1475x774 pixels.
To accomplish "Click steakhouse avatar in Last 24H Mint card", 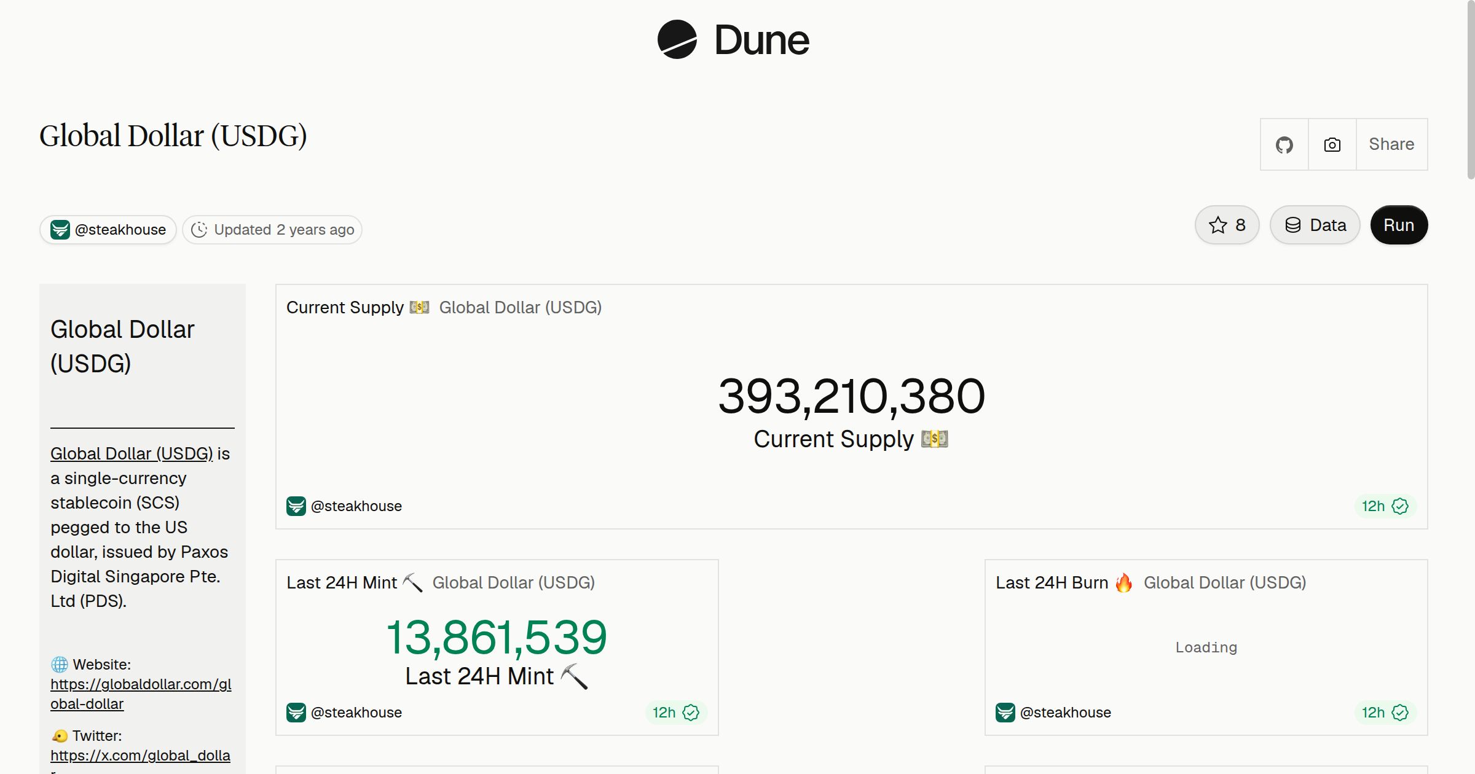I will click(296, 713).
